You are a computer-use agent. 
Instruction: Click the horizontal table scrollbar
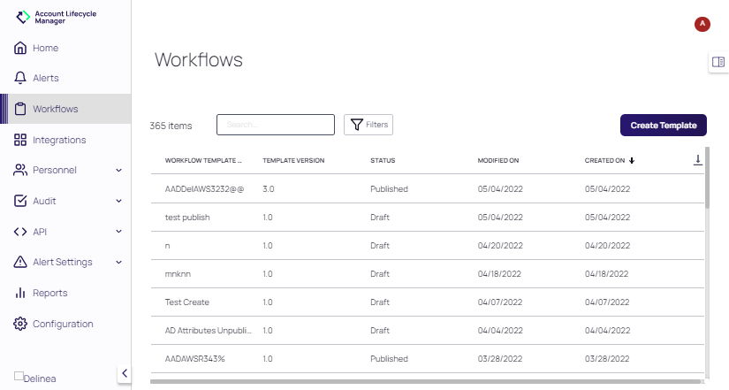[x=425, y=382]
